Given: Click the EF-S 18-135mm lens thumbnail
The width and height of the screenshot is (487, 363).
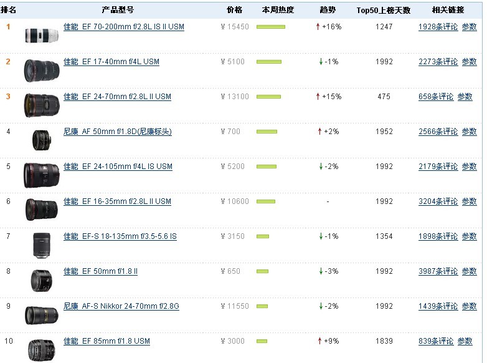Looking at the screenshot, I should pyautogui.click(x=42, y=245).
